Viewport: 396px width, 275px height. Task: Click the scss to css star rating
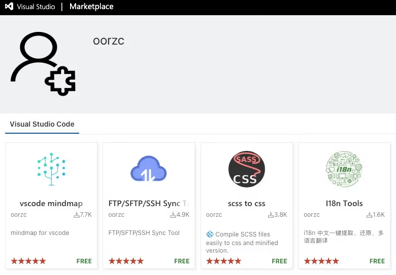click(x=224, y=261)
